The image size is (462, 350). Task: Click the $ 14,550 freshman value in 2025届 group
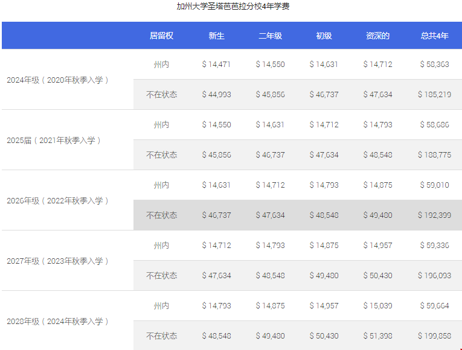pyautogui.click(x=217, y=124)
